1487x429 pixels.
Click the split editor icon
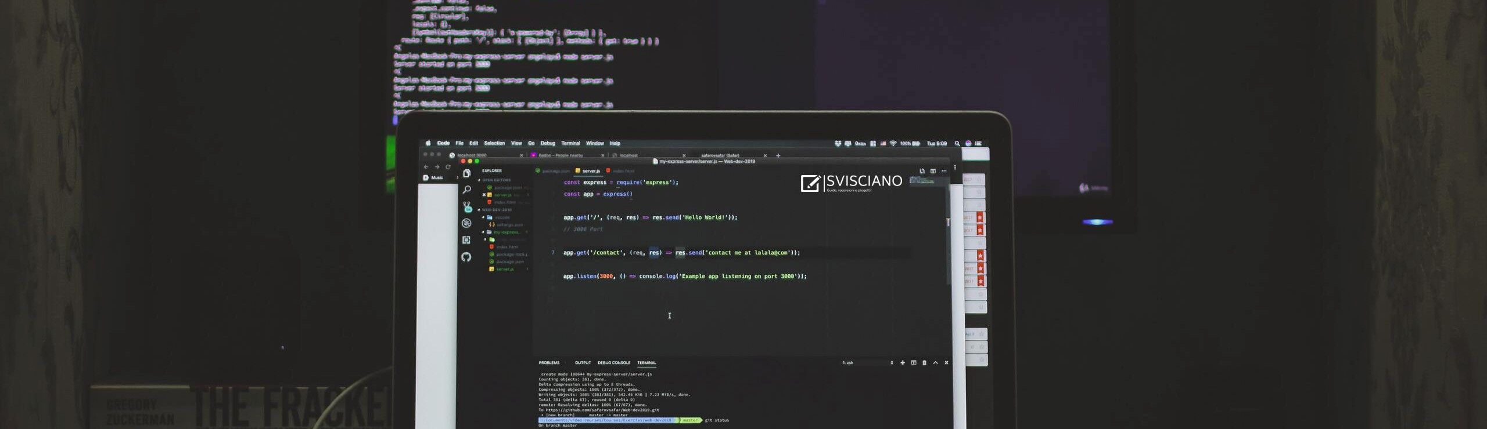(933, 171)
